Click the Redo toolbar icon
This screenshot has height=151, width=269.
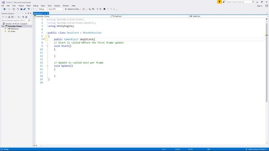click(x=34, y=9)
